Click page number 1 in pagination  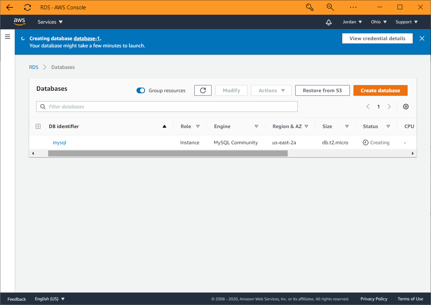click(379, 107)
